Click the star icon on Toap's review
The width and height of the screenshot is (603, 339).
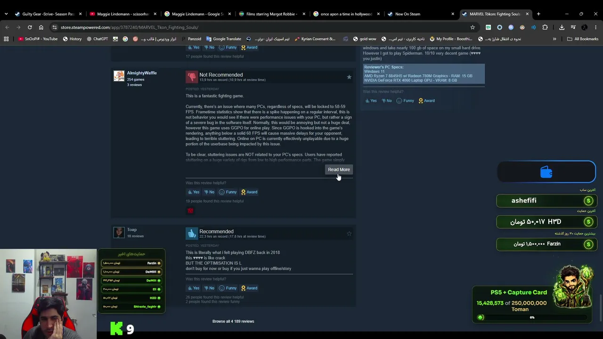(349, 234)
